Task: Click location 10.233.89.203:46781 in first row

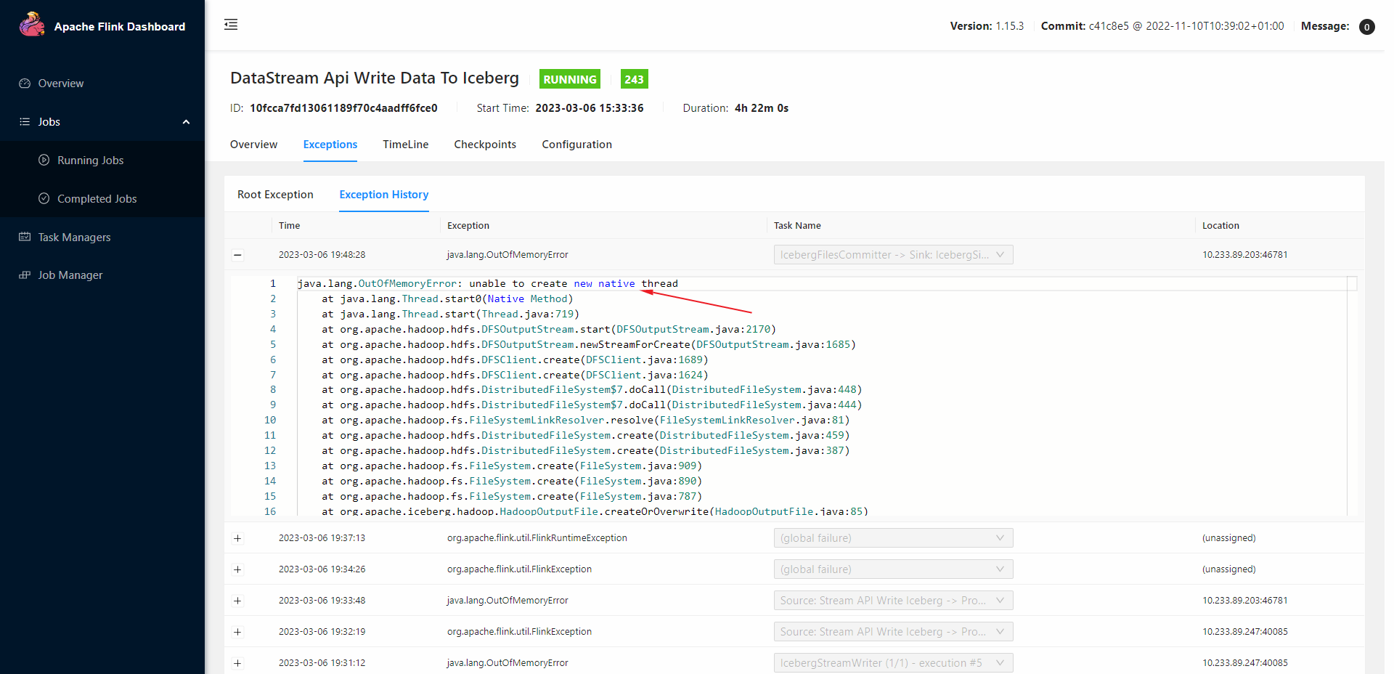Action: [1245, 255]
